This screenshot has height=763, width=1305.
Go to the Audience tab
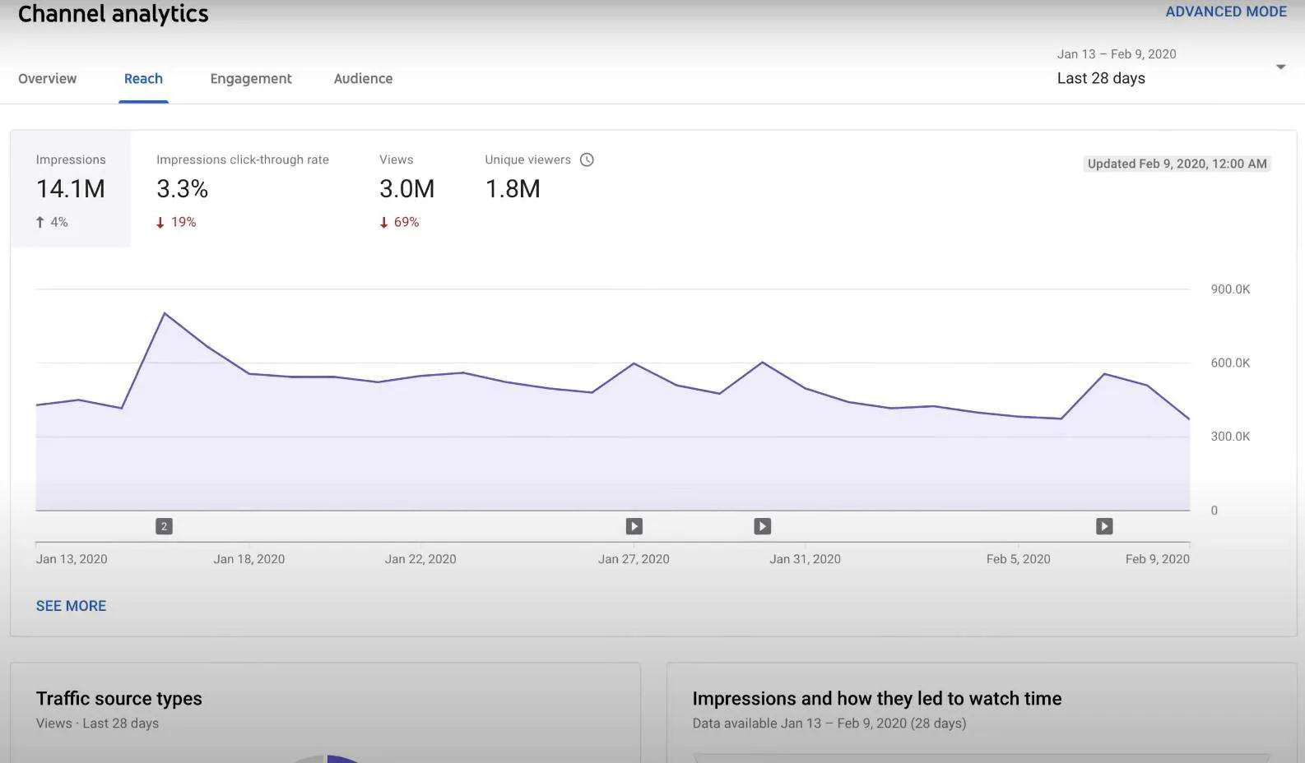(363, 78)
